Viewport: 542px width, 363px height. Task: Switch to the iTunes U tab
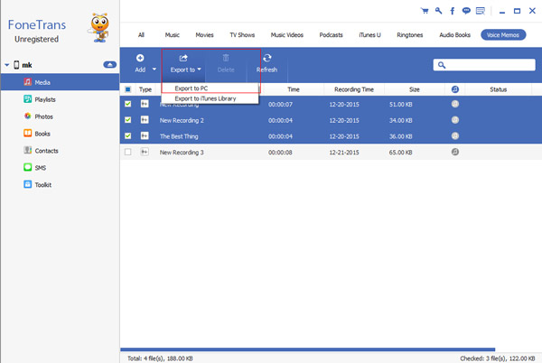pyautogui.click(x=369, y=35)
